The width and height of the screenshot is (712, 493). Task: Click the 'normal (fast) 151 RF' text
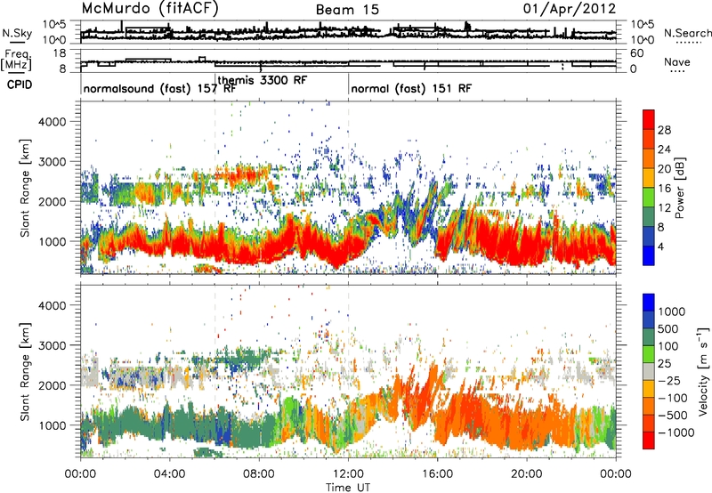pos(411,88)
